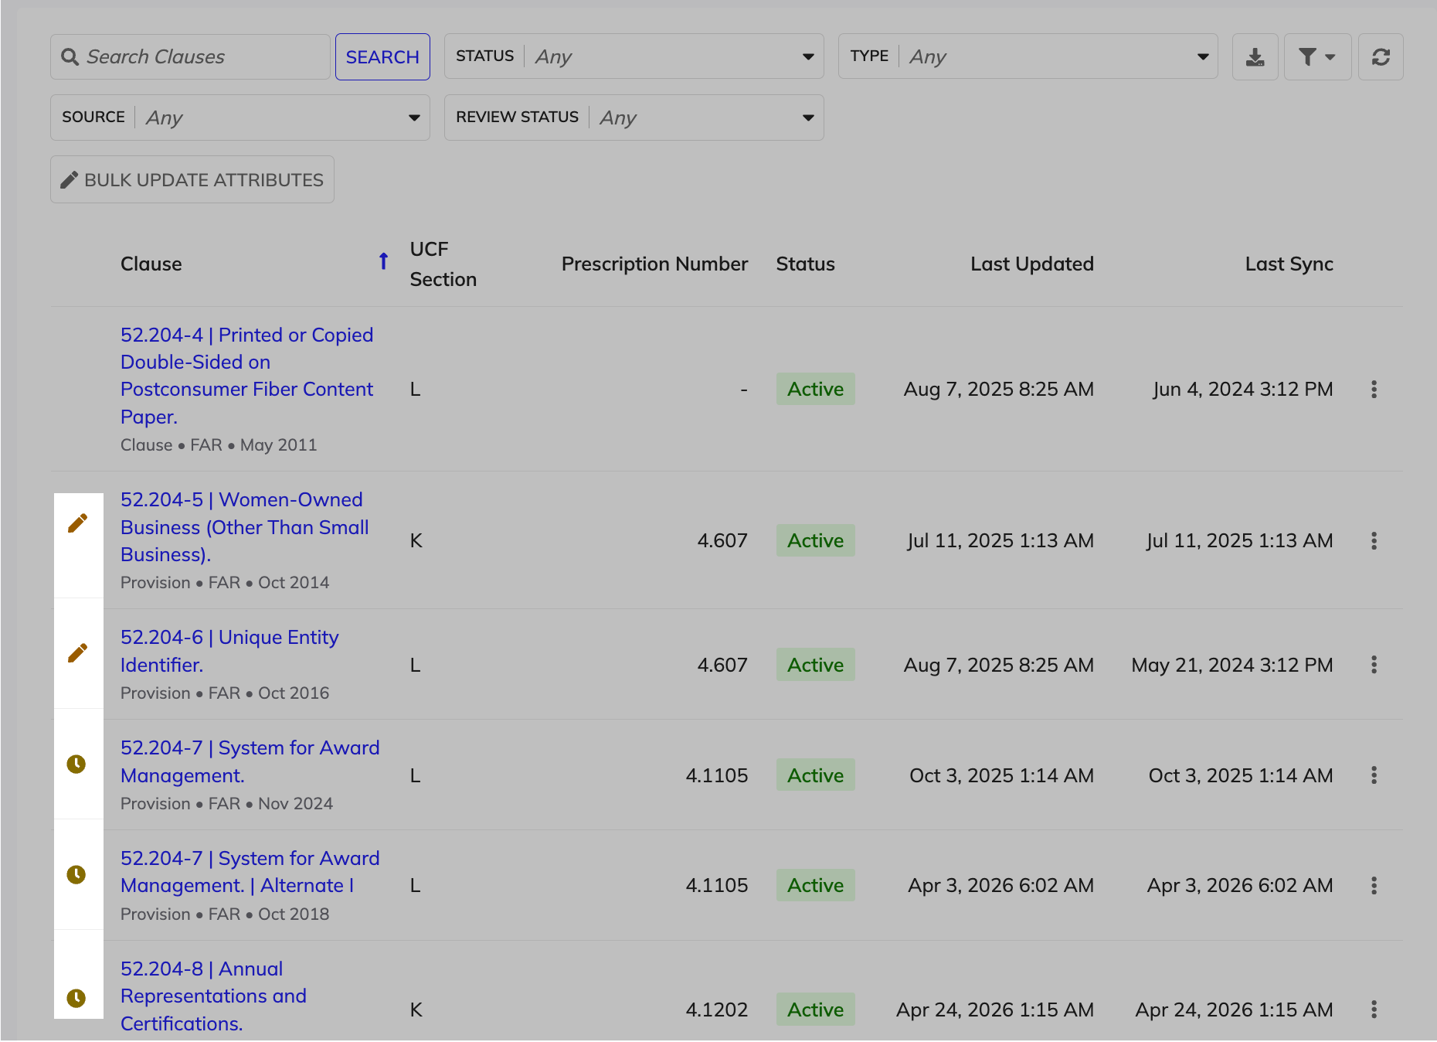Click pencil edit icon for 52.204-5 row
Screen dimensions: 1437x1042
point(77,523)
